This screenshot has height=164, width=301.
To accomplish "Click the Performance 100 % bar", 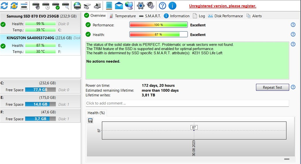I will click(x=158, y=25).
